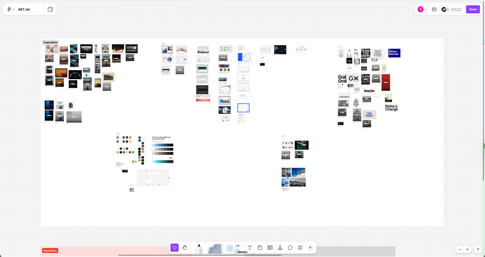Open the 99:00 timer control
The image size is (485, 257).
(452, 9)
